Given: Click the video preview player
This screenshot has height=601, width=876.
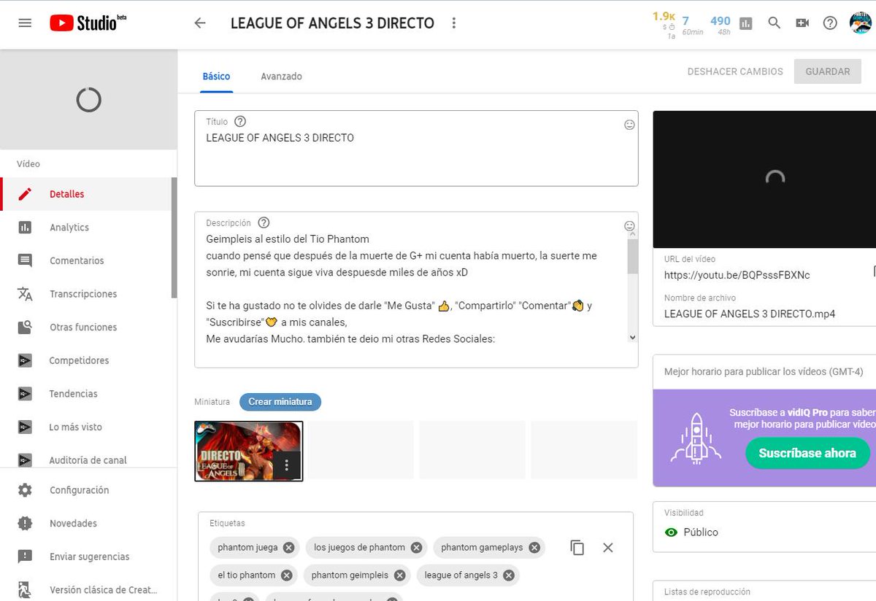Looking at the screenshot, I should coord(764,179).
